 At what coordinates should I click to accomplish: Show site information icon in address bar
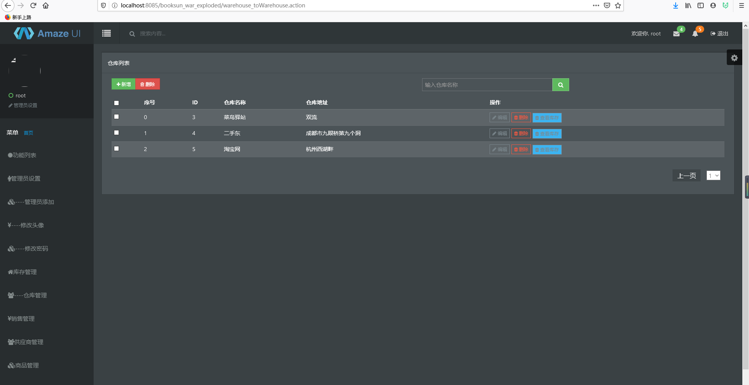pos(115,5)
